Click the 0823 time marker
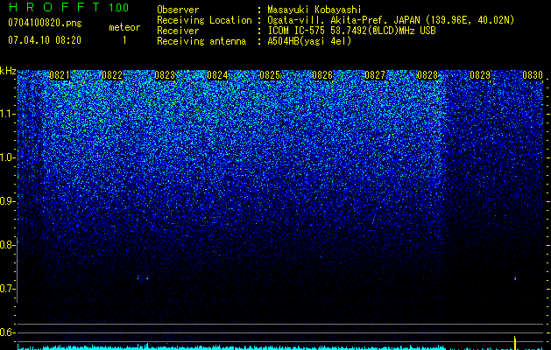The width and height of the screenshot is (551, 350). pyautogui.click(x=165, y=75)
